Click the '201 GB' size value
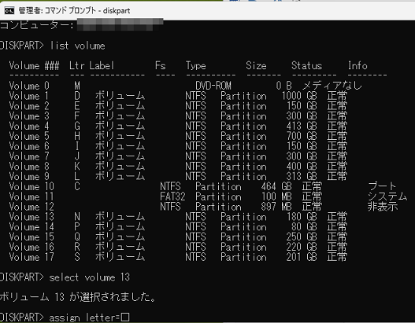Image resolution: width=415 pixels, height=323 pixels. tap(302, 257)
